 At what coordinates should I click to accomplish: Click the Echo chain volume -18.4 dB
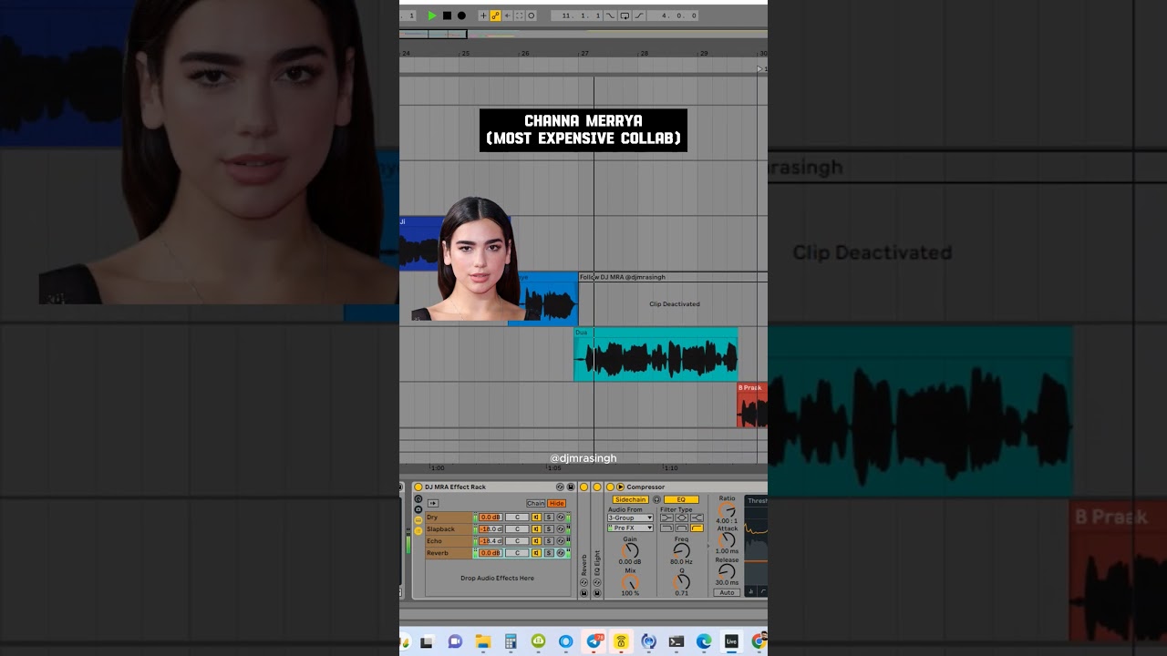coord(491,541)
